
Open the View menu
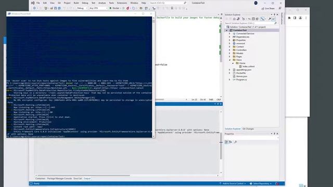click(x=52, y=3)
